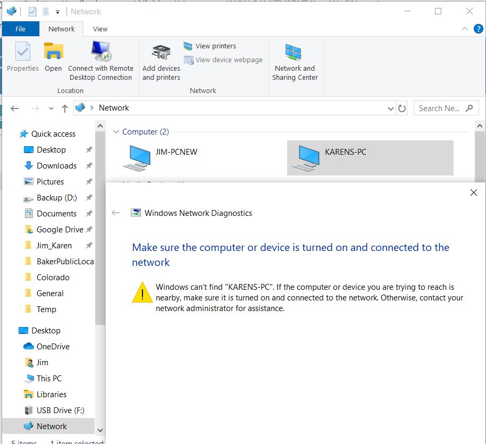Image resolution: width=486 pixels, height=444 pixels.
Task: Select This PC in navigation pane
Action: click(x=49, y=379)
